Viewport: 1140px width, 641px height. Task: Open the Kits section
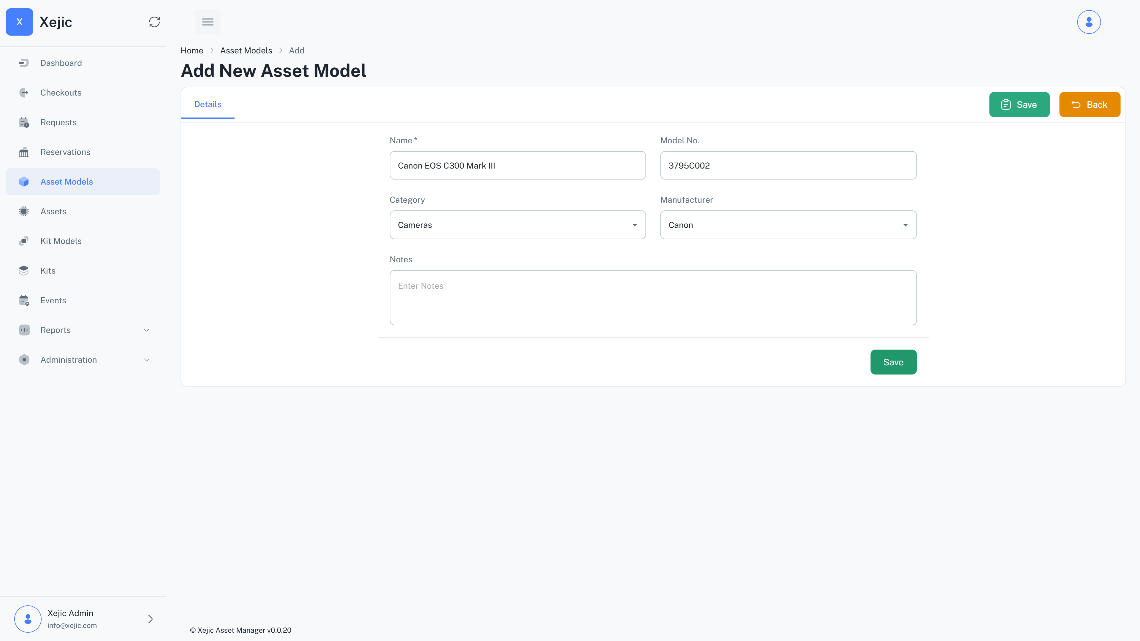click(83, 270)
